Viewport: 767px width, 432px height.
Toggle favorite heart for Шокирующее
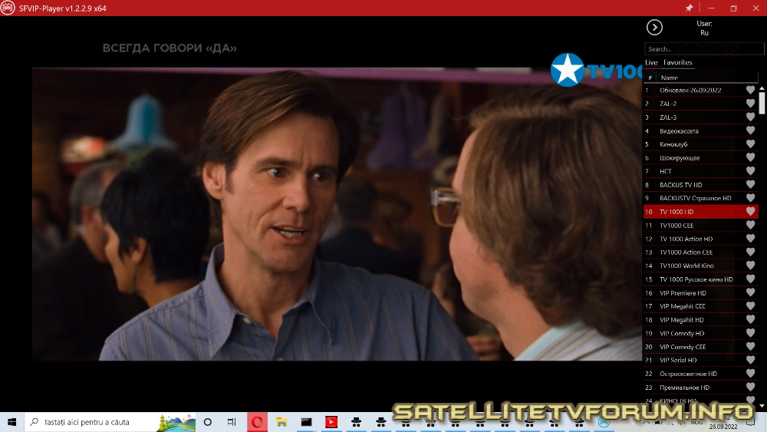coord(750,157)
